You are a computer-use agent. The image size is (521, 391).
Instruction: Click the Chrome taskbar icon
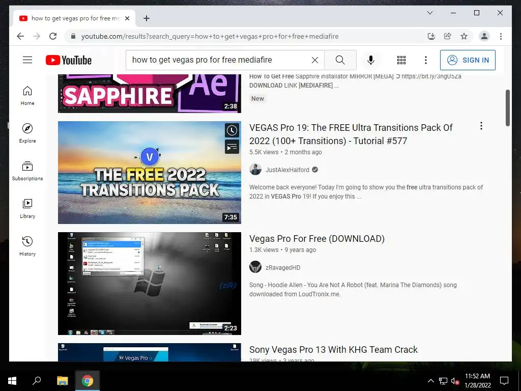tap(88, 381)
